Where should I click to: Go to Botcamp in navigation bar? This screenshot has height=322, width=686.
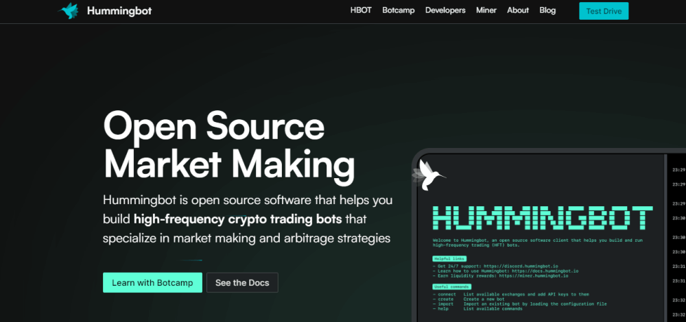tap(399, 10)
